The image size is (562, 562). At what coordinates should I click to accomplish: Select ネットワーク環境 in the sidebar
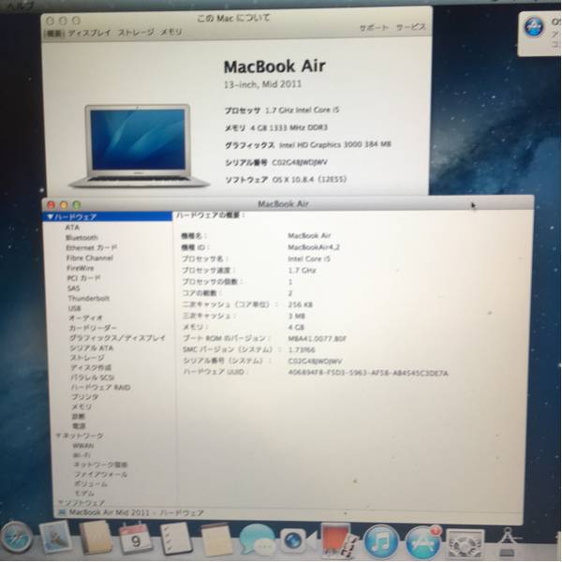tap(100, 465)
